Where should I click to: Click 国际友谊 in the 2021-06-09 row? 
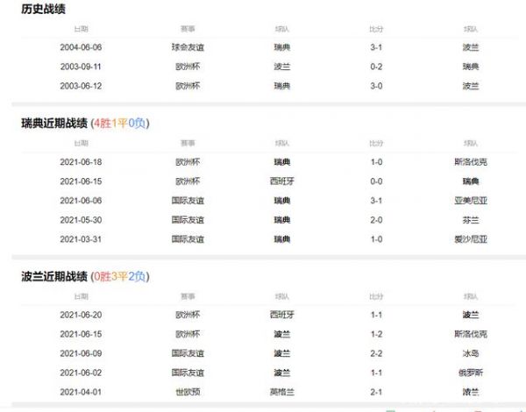(188, 353)
